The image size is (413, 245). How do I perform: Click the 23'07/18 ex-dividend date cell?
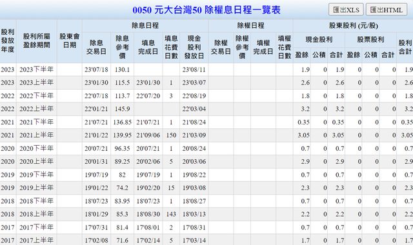coord(96,70)
